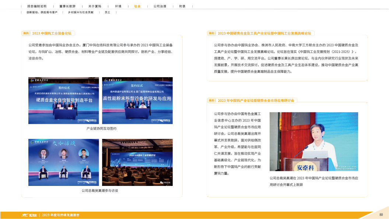This screenshot has width=389, height=219.
Task: Click the 员工 subsection link
Action: click(x=108, y=12)
